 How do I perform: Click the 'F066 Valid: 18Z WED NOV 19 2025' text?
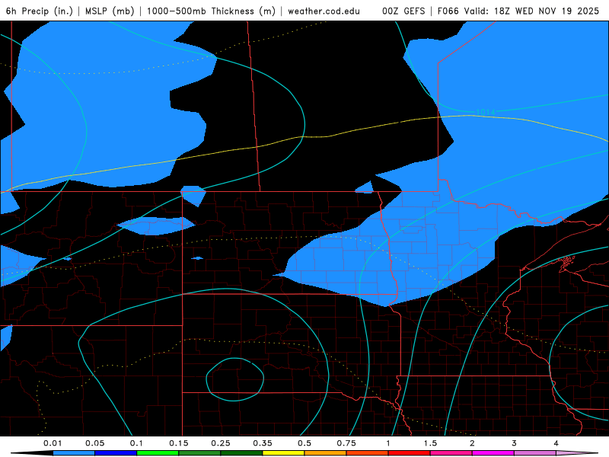518,11
